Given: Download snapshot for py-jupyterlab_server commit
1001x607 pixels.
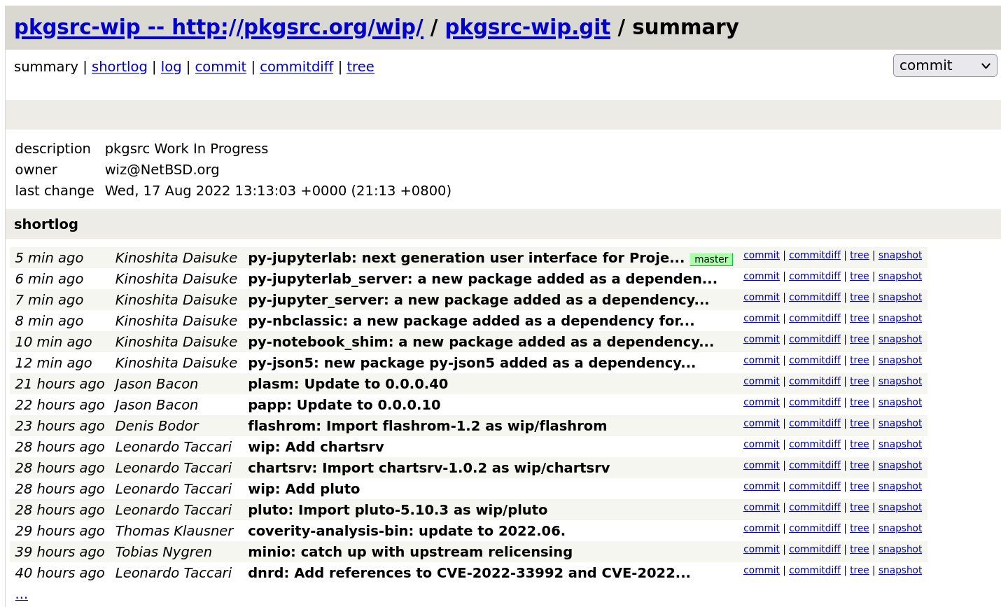Looking at the screenshot, I should pos(899,276).
